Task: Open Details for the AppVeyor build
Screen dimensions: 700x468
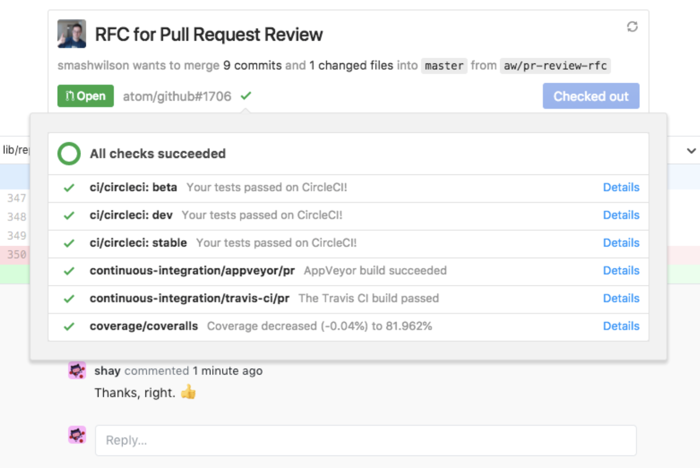Action: pyautogui.click(x=621, y=270)
